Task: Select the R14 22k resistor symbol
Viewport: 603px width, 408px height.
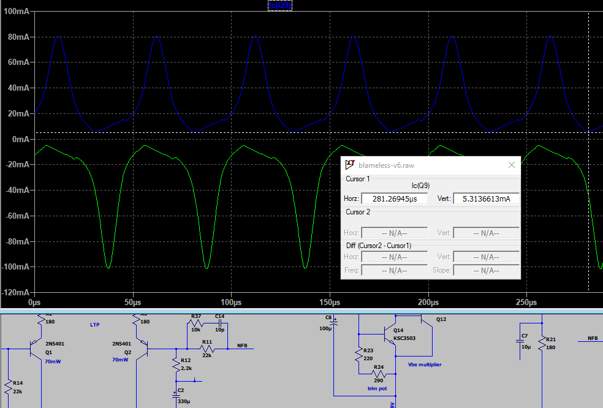Action: (8, 387)
